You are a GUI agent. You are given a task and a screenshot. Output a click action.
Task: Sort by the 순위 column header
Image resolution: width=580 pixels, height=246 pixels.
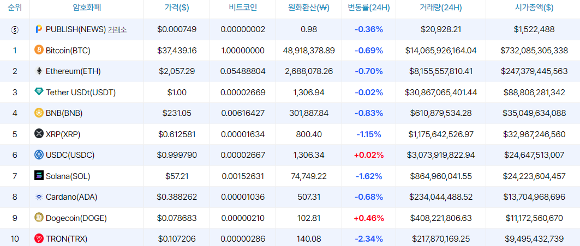pyautogui.click(x=15, y=8)
